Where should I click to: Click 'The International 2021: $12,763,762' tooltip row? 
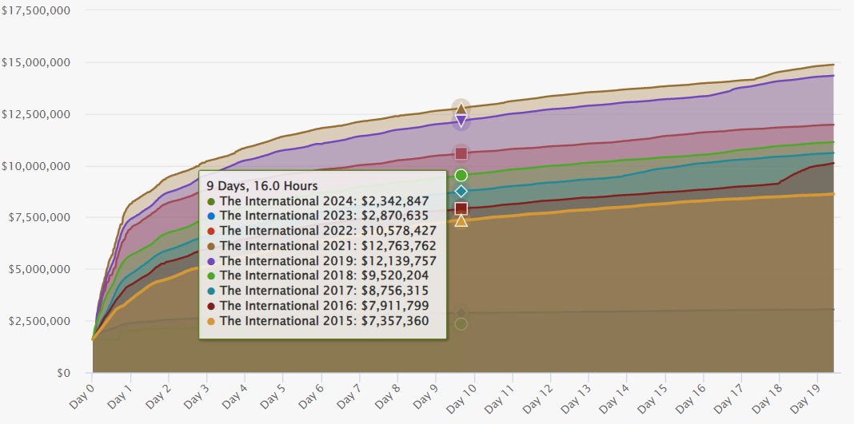tap(322, 246)
